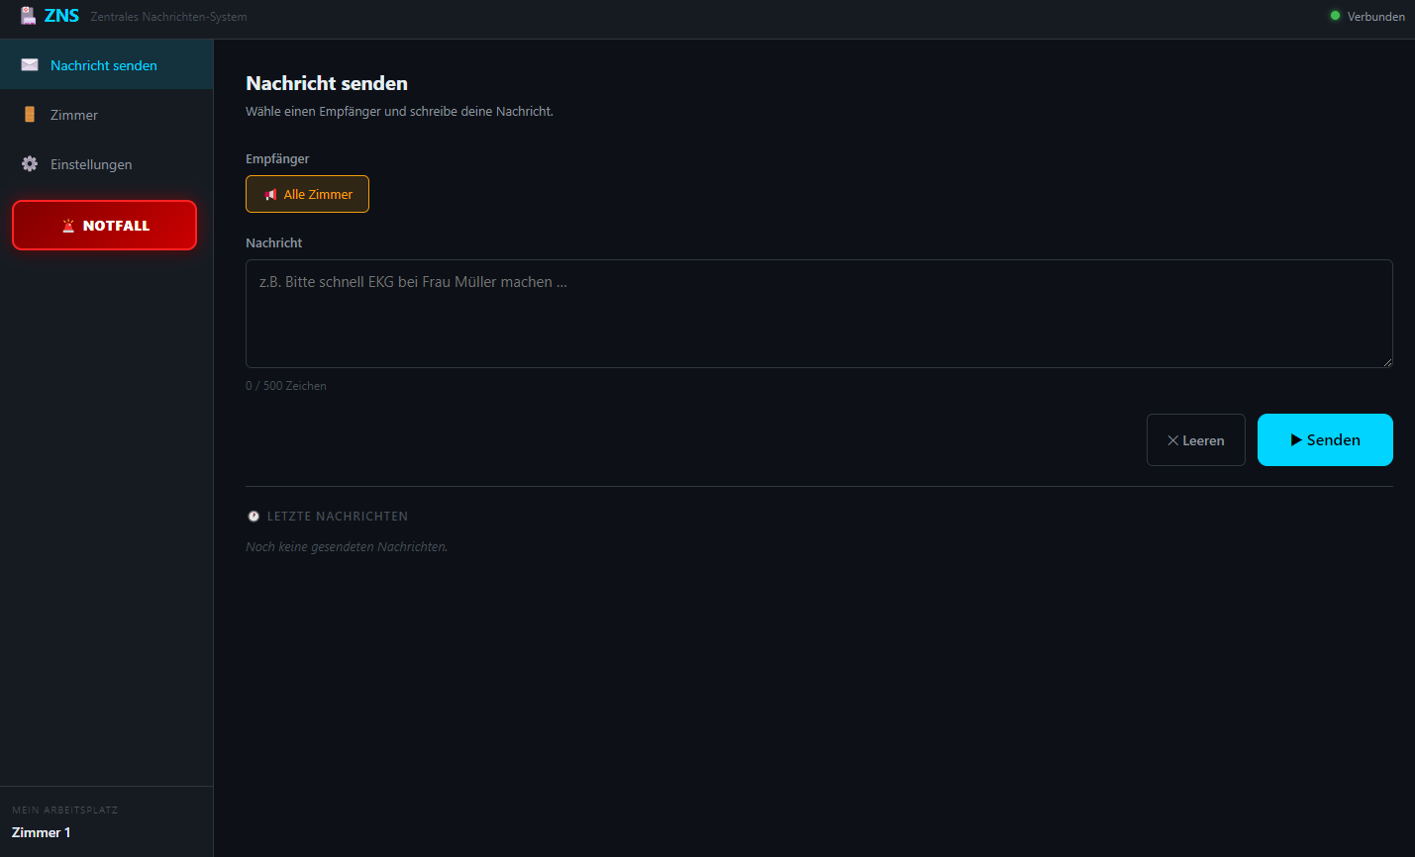Go to the Zimmer sidebar page

74,115
